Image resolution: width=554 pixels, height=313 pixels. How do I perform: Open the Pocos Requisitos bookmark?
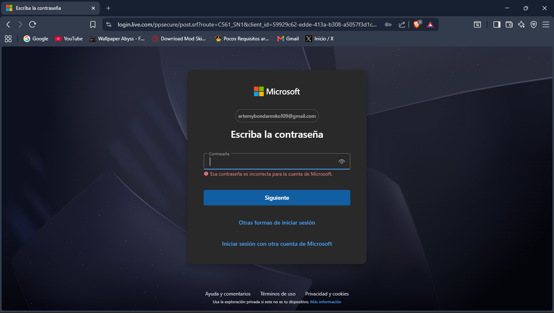tap(242, 39)
